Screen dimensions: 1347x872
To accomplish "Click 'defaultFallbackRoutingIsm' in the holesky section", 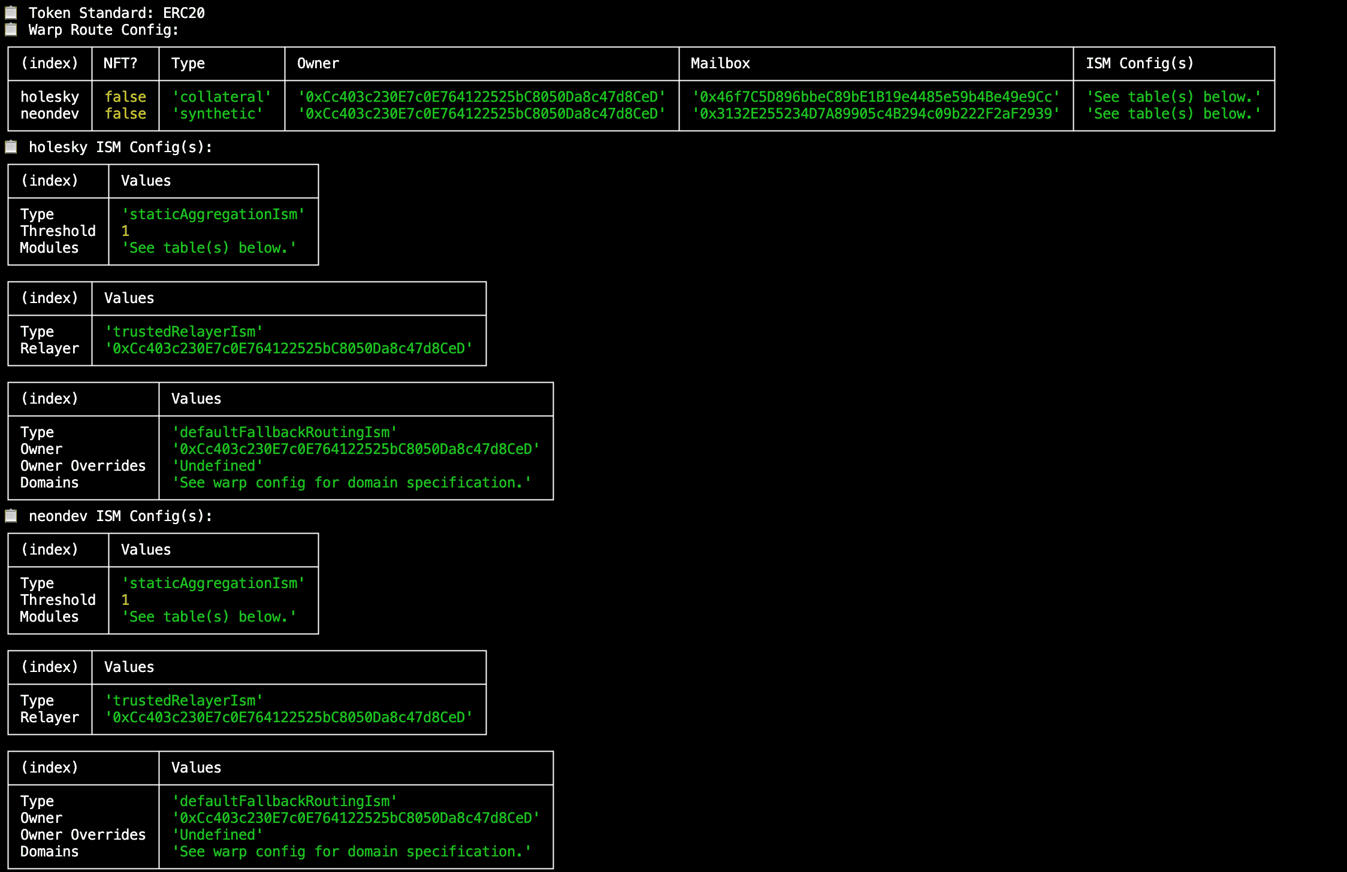I will [x=285, y=432].
